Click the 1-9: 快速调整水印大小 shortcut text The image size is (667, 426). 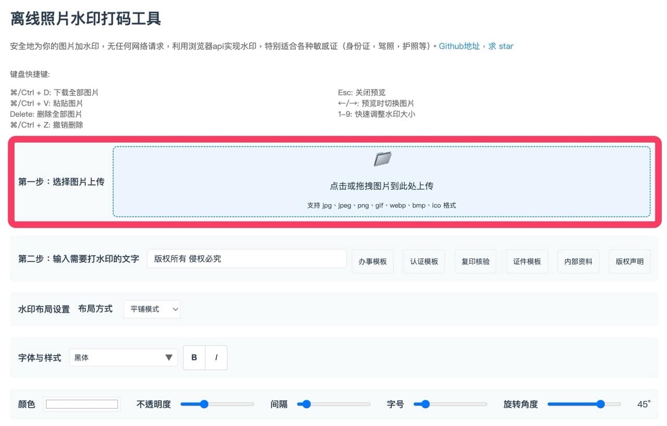click(376, 114)
